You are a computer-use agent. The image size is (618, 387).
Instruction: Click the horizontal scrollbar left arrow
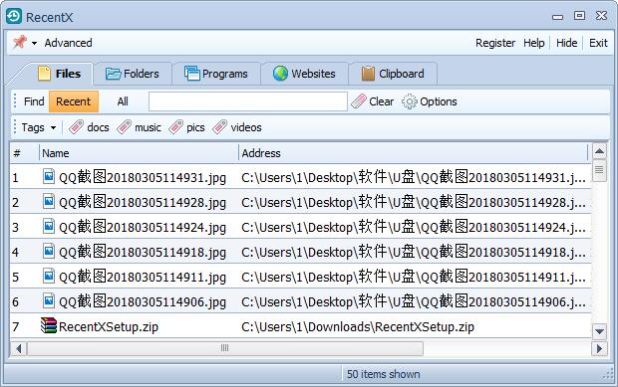click(x=18, y=348)
